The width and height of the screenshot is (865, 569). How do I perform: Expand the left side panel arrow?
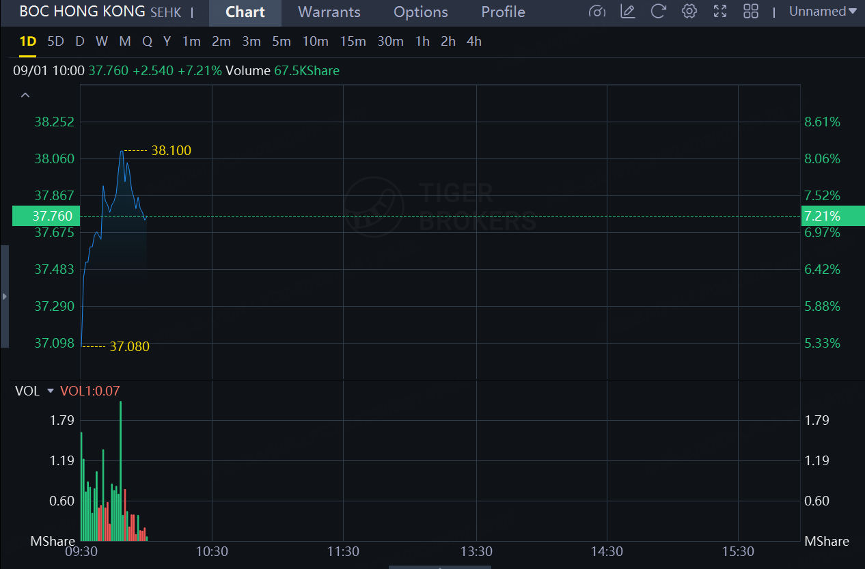(x=4, y=296)
